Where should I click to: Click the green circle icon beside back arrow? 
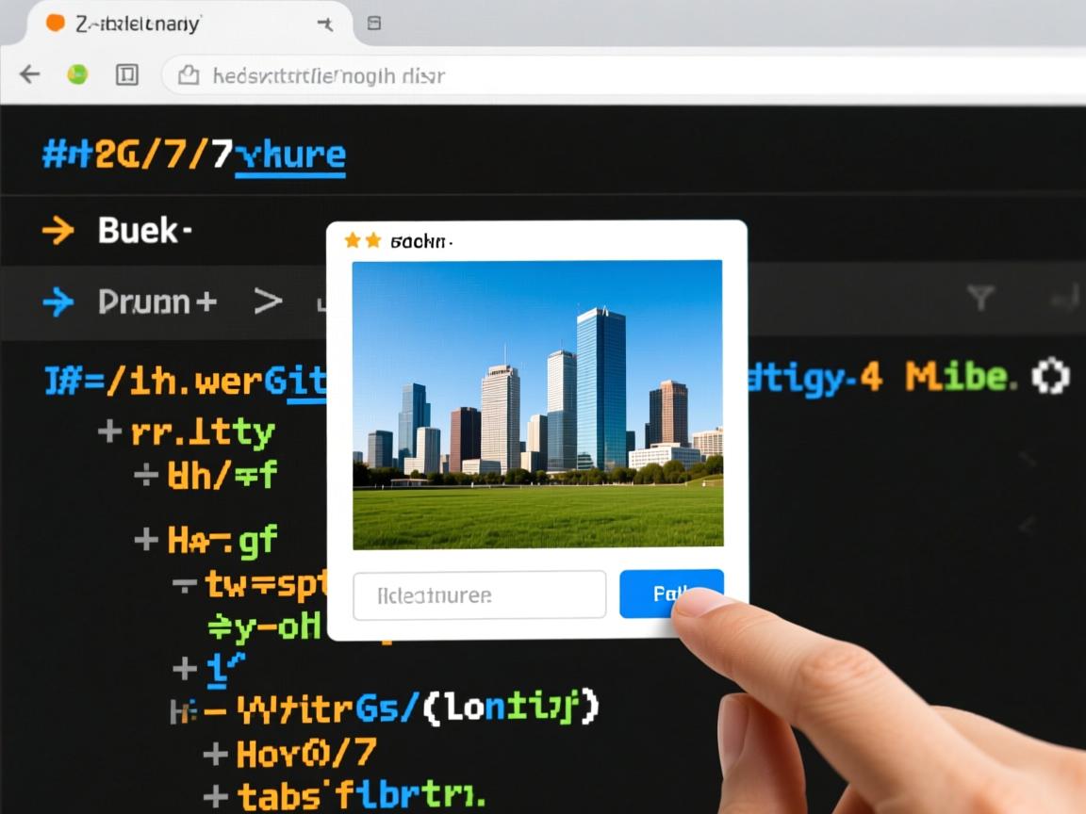[77, 74]
